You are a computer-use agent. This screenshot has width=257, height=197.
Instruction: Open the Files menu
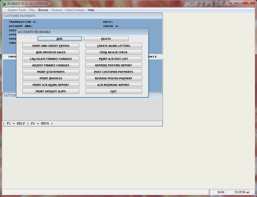point(32,10)
